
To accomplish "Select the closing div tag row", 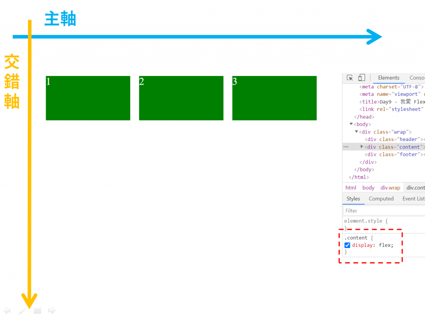I will coord(368,162).
